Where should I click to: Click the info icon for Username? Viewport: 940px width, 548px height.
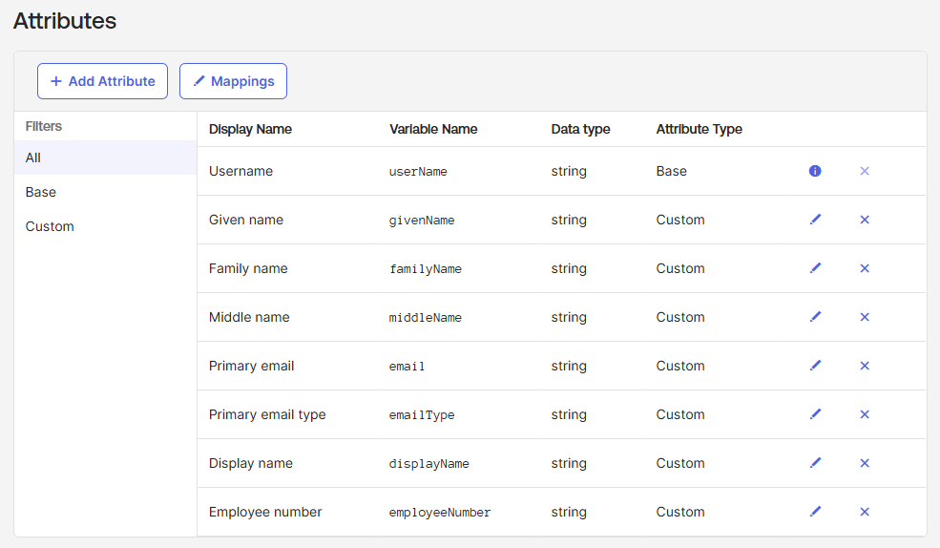[815, 171]
